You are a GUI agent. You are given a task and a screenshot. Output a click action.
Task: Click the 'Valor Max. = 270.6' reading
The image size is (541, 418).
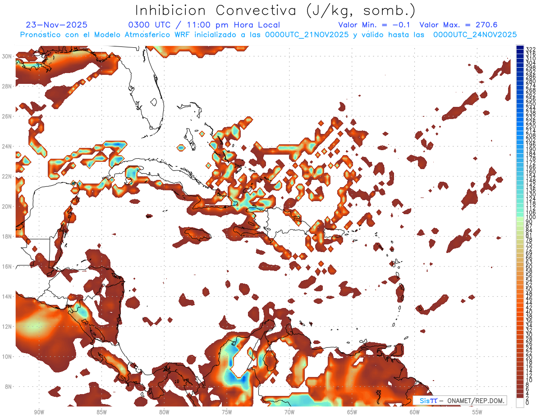pyautogui.click(x=458, y=25)
